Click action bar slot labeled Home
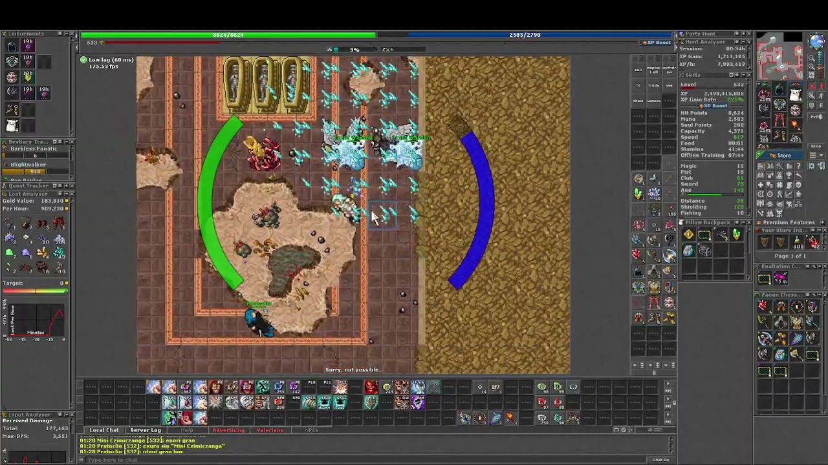Screen dimensions: 828x465 [x=418, y=387]
